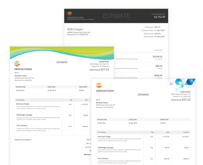Screen dimensions: 203x165
Task: Click Print Ad Basic item on blue triangle estimate
Action: [x=103, y=159]
